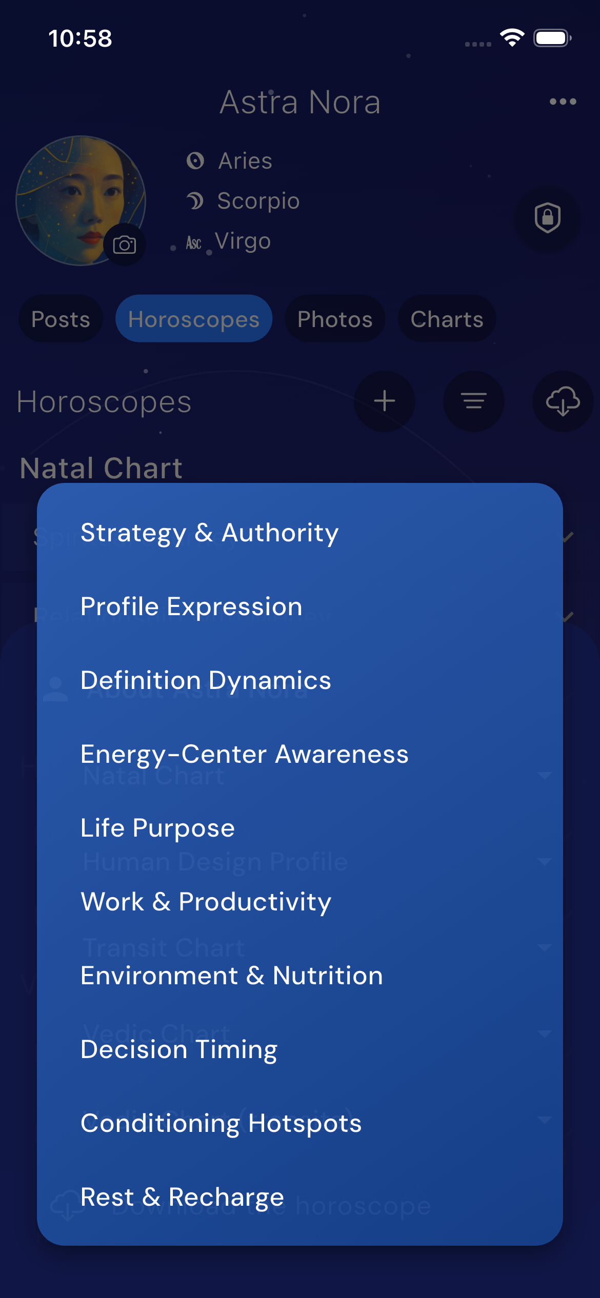Tap the cloud download icon beside Horoscopes
Viewport: 600px width, 1298px height.
(x=562, y=401)
